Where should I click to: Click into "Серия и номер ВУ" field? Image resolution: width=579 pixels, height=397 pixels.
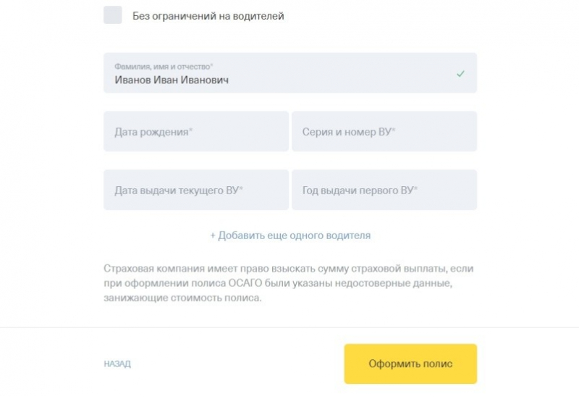[384, 132]
